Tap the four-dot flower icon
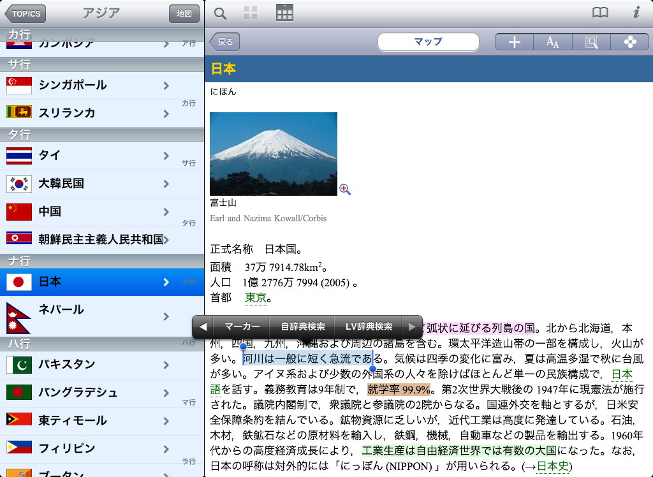This screenshot has width=653, height=477. tap(629, 42)
